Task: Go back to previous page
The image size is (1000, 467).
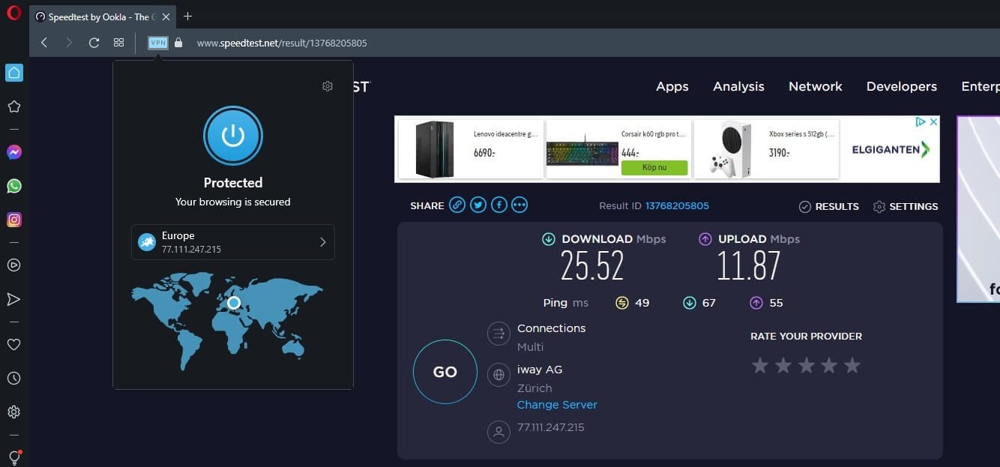Action: coord(44,43)
